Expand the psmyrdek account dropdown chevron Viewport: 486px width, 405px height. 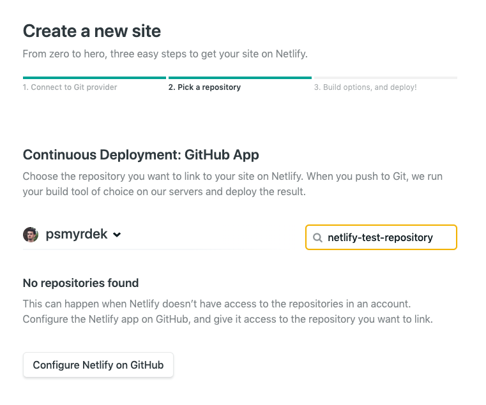coord(117,235)
